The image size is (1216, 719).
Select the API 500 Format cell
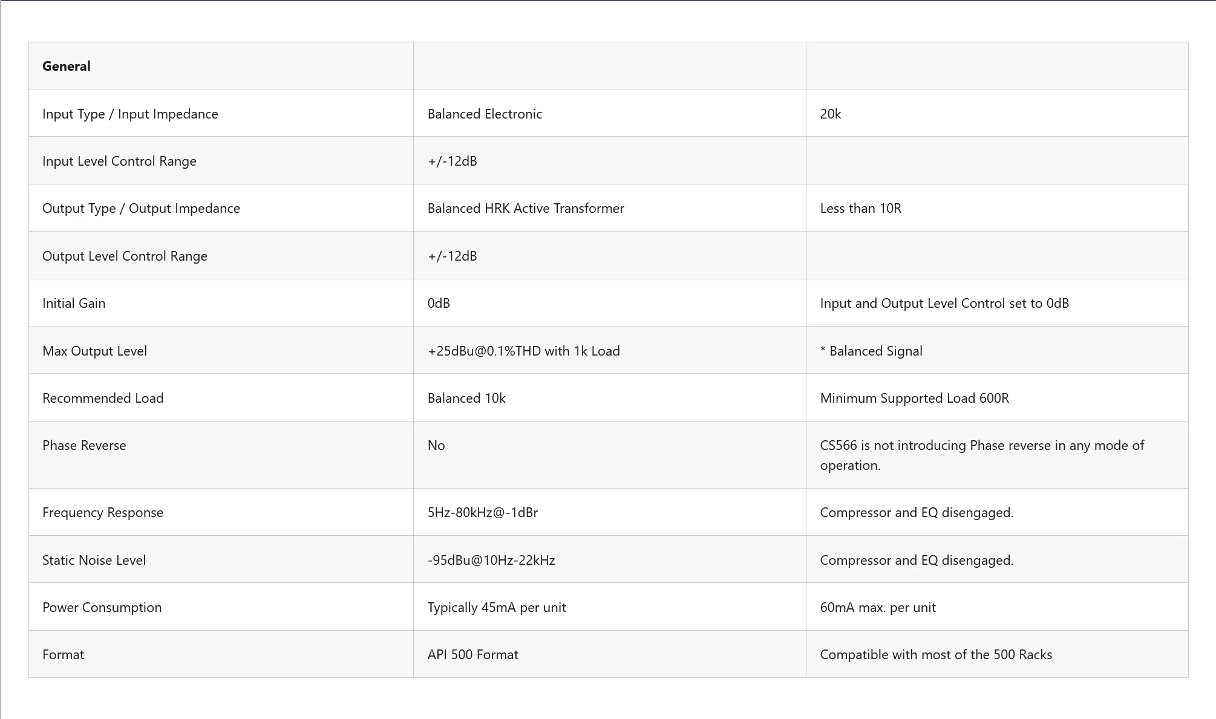472,654
